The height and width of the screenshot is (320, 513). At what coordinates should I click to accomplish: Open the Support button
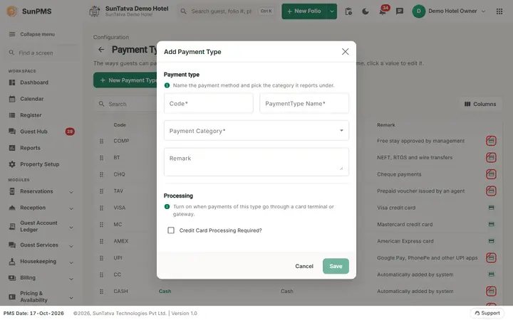(x=487, y=313)
